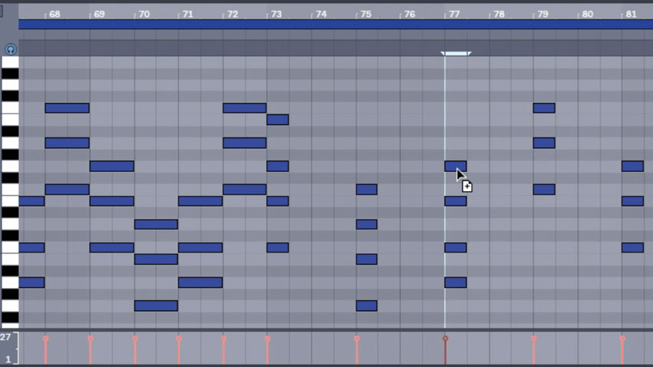
Task: Adjust the velocity handle at bar 70
Action: [x=135, y=339]
